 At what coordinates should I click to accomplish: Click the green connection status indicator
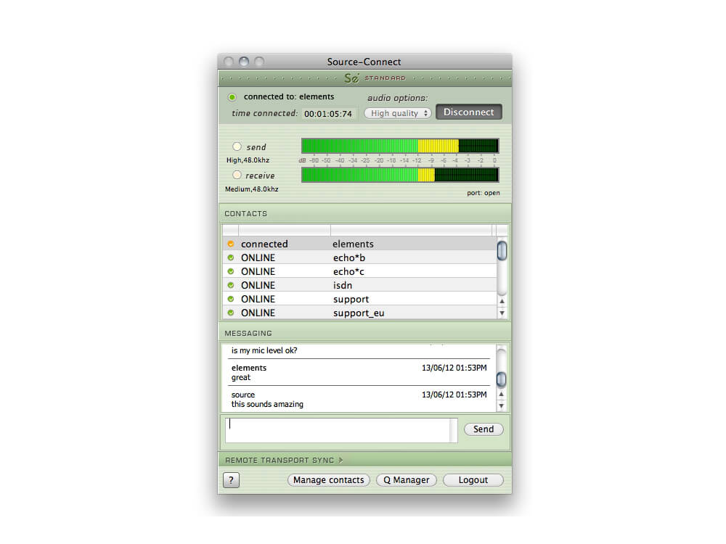[x=232, y=97]
